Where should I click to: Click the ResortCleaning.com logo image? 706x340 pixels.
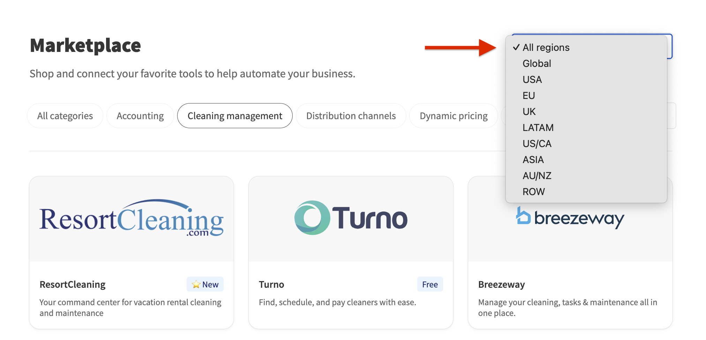132,219
